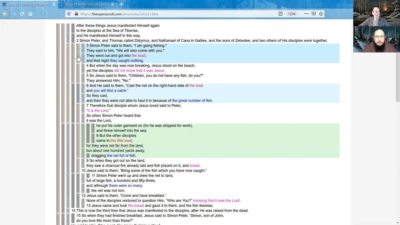
Task: Bookmark this page with the star
Action: pyautogui.click(x=321, y=14)
